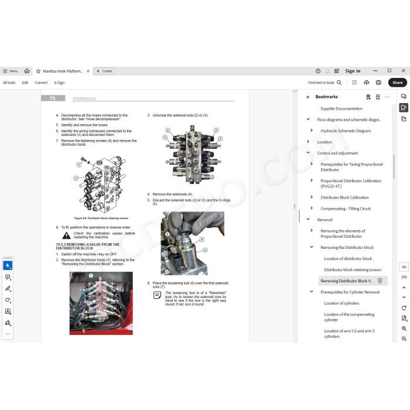Open Bookmarks panel options ellipsis
Image resolution: width=410 pixels, height=410 pixels.
point(387,97)
